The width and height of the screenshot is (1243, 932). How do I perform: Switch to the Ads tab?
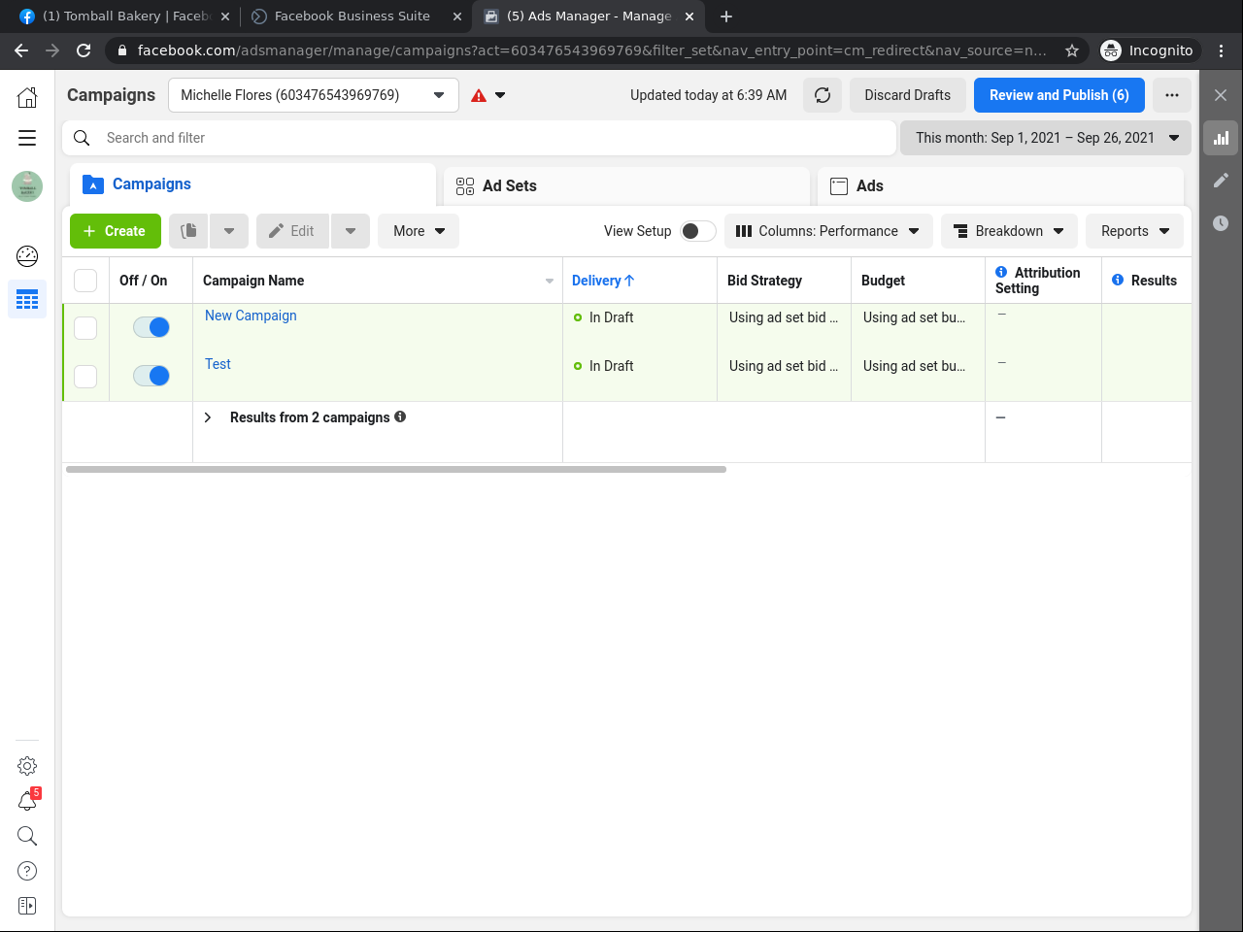click(1000, 185)
